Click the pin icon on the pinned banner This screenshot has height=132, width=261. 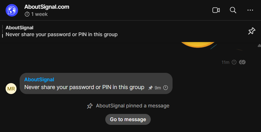click(x=251, y=31)
